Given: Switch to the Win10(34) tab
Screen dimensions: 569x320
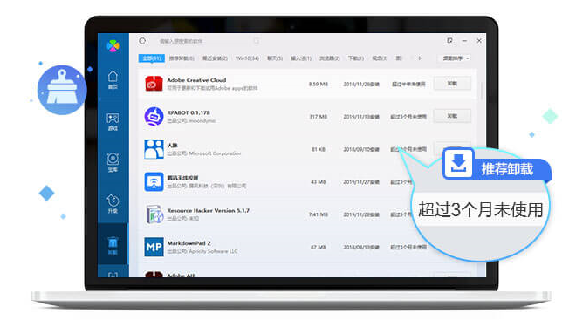Looking at the screenshot, I should click(248, 58).
